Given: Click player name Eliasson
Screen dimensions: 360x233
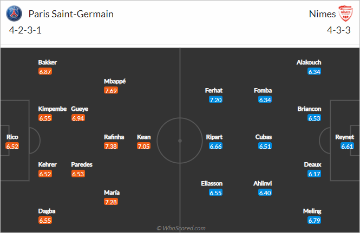Looking at the screenshot, I should 212,183.
